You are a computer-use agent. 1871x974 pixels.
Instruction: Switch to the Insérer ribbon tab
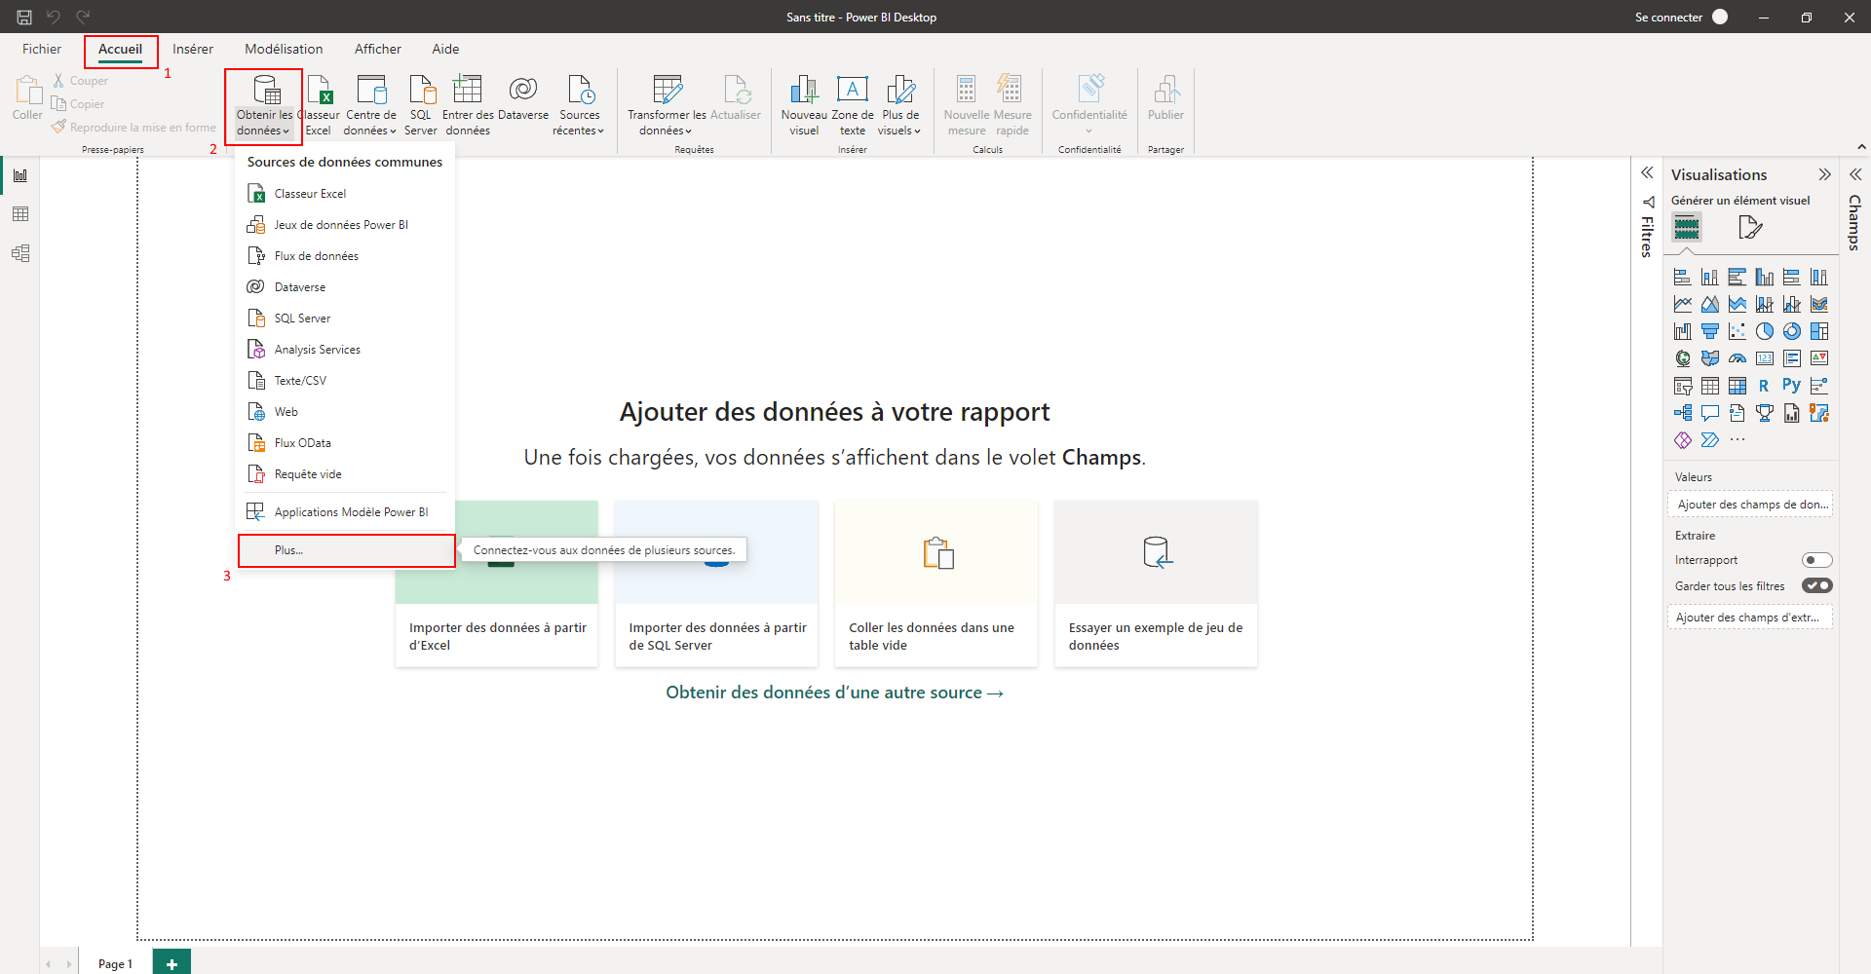[193, 49]
